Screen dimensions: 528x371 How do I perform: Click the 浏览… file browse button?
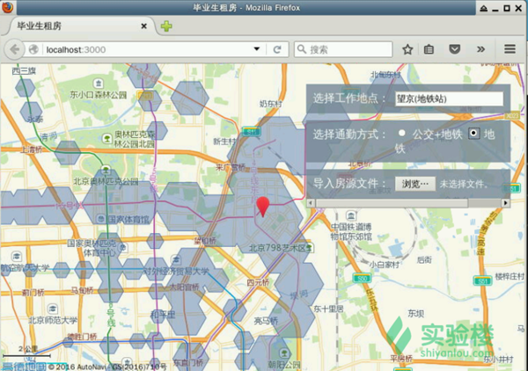click(415, 184)
